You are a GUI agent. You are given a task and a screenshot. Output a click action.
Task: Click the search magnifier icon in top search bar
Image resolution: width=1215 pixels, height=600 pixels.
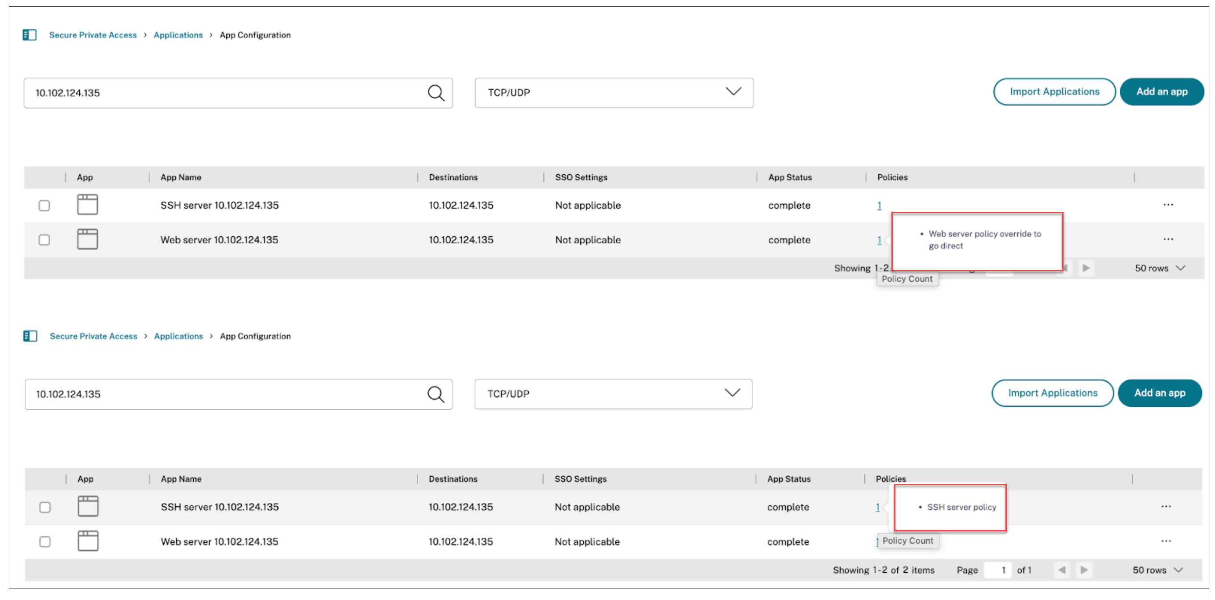(436, 93)
